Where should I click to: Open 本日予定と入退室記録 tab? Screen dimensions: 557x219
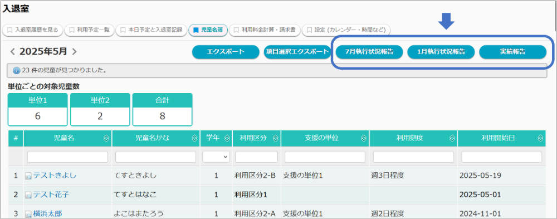click(152, 30)
